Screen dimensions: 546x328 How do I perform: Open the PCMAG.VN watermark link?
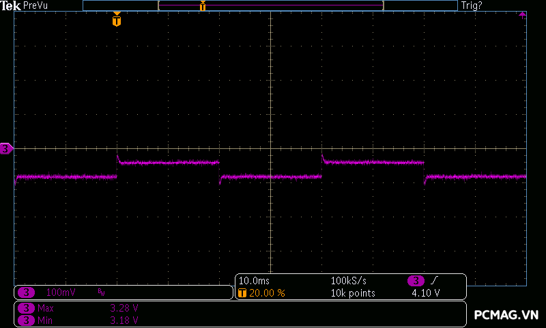(x=506, y=314)
